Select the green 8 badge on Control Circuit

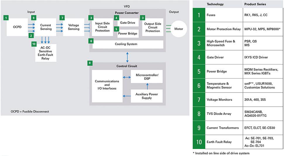click(90, 63)
